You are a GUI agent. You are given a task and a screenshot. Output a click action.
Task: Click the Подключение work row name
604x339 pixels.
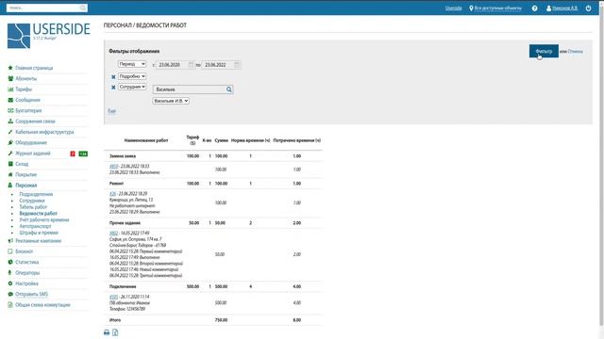click(123, 286)
